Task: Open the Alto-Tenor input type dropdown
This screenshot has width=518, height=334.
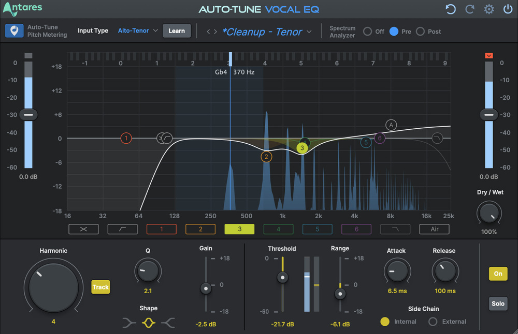Action: (136, 31)
